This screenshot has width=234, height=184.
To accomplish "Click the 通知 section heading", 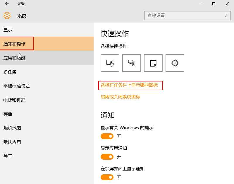I will [107, 115].
